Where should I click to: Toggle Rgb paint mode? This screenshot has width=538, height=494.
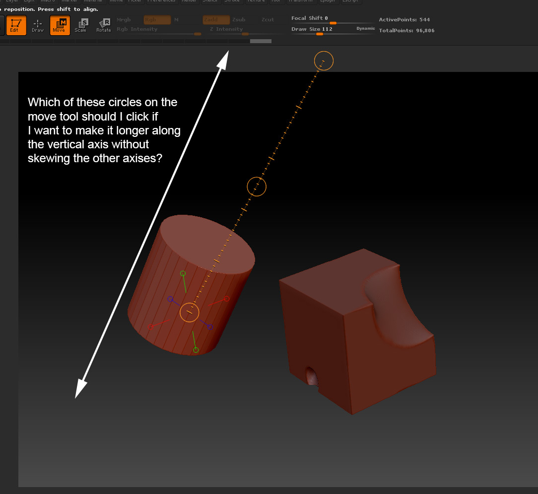point(157,19)
